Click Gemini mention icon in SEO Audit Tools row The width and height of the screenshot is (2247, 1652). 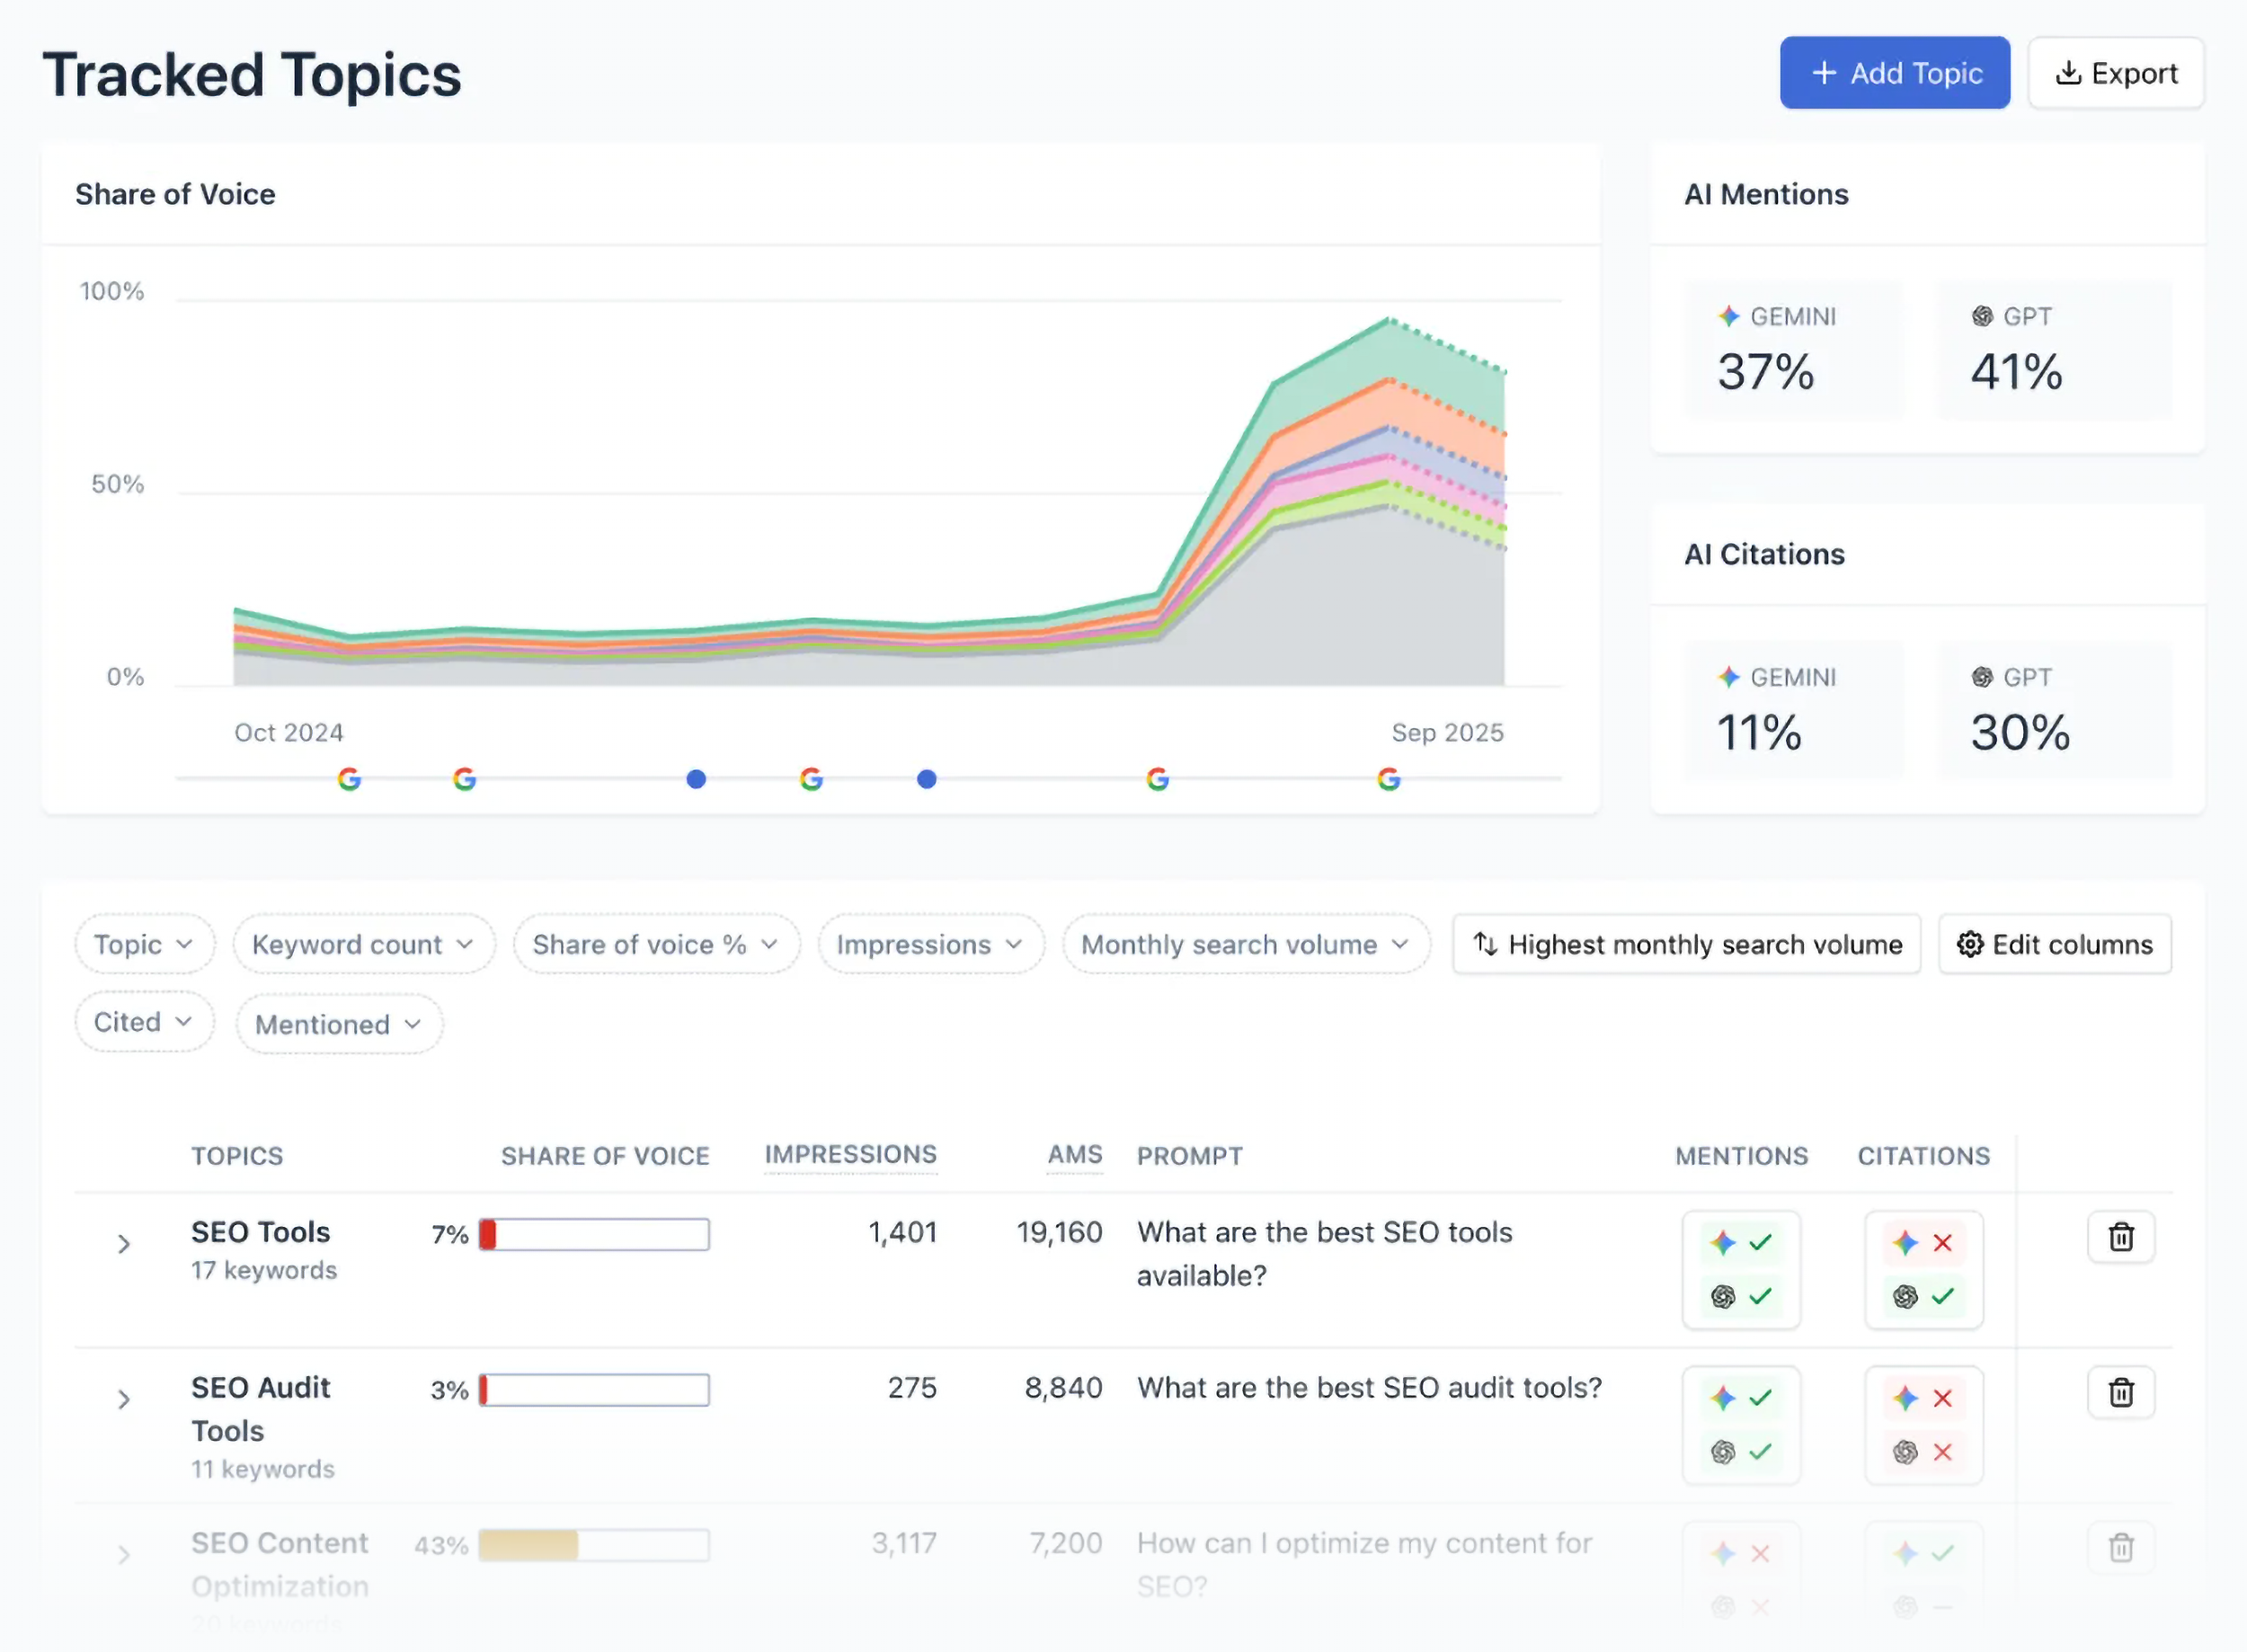coord(1722,1398)
